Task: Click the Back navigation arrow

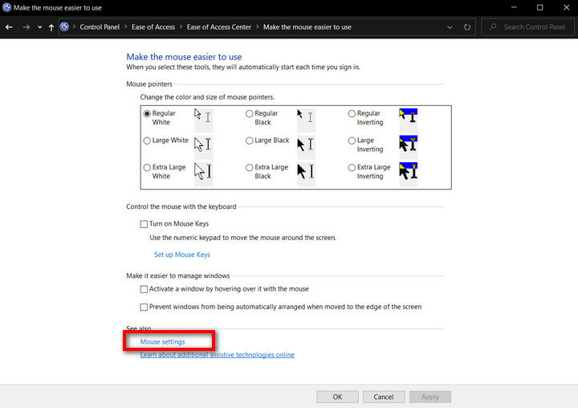Action: [x=10, y=27]
